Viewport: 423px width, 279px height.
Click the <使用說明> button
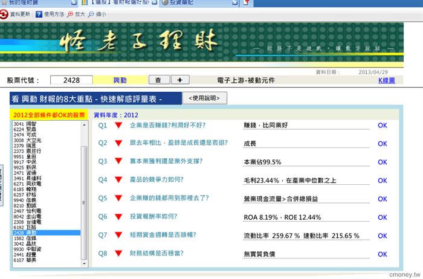tap(204, 98)
